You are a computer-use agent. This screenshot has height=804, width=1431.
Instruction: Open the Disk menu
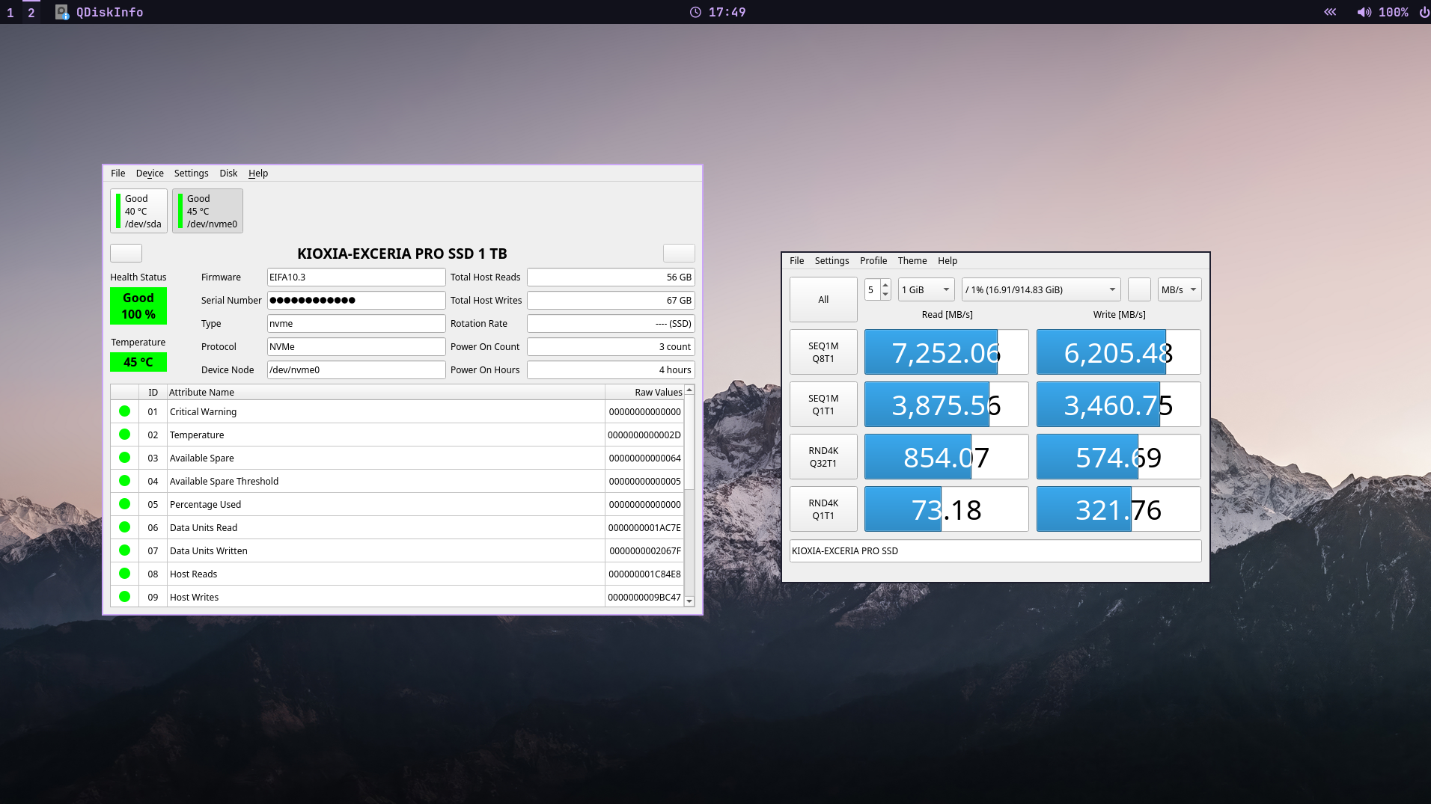tap(228, 174)
